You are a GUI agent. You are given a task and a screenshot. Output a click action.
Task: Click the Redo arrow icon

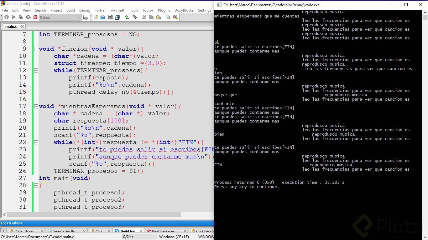pos(134,17)
